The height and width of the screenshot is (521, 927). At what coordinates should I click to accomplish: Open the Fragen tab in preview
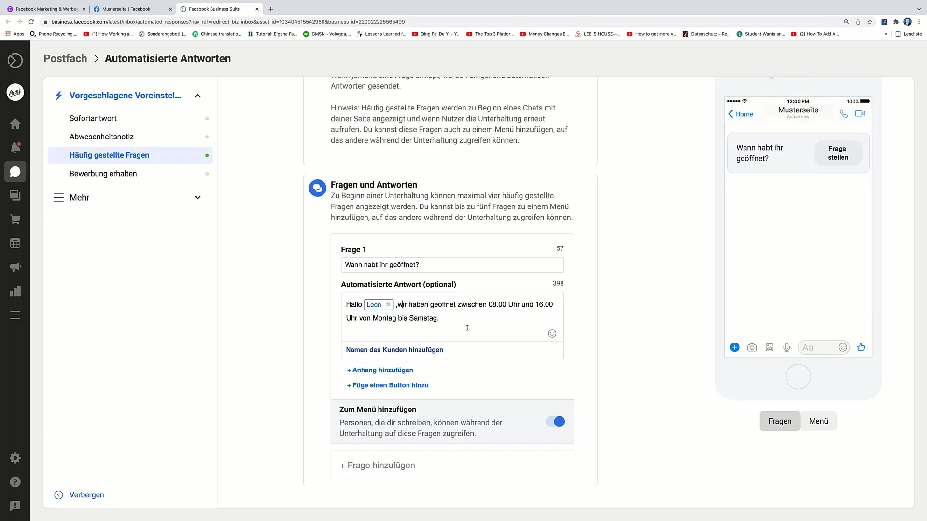click(x=780, y=421)
